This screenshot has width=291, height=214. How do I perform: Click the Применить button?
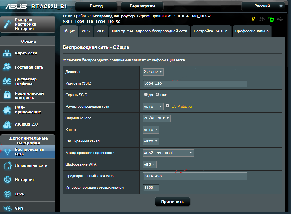coord(172,202)
